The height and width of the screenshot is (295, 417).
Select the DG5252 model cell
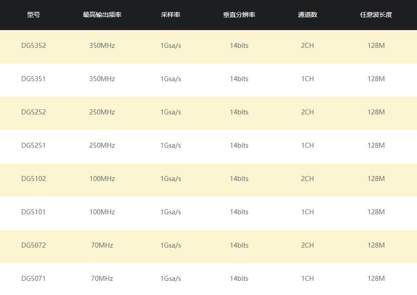pos(33,112)
